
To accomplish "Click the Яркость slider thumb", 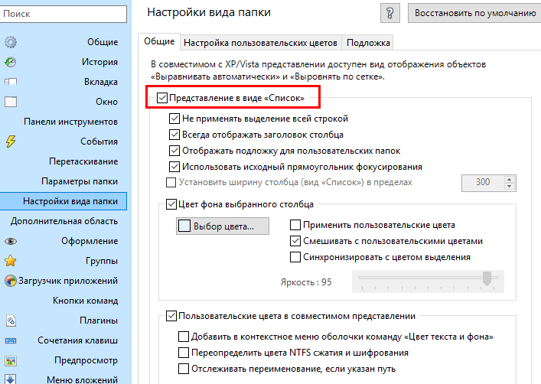I will pos(487,278).
